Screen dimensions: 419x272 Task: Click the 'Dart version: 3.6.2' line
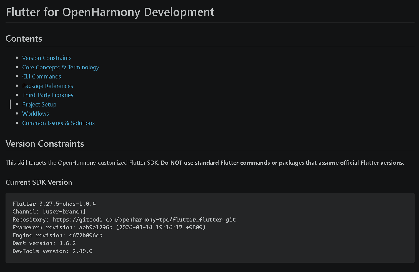point(44,243)
